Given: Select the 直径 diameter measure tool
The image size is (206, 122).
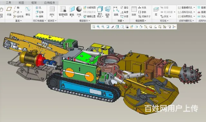Looking at the screenshot, I should [x=125, y=8].
